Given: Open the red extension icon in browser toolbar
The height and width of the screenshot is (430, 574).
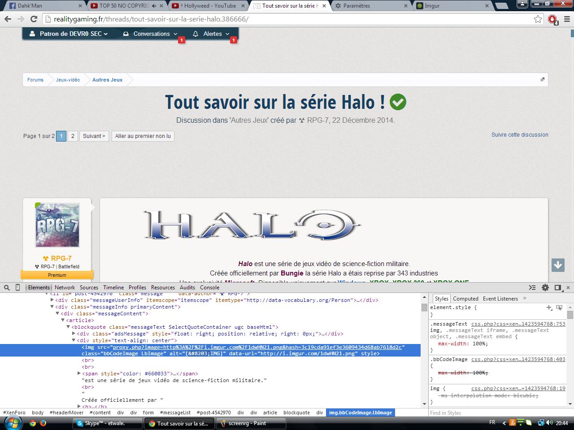Looking at the screenshot, I should 552,19.
